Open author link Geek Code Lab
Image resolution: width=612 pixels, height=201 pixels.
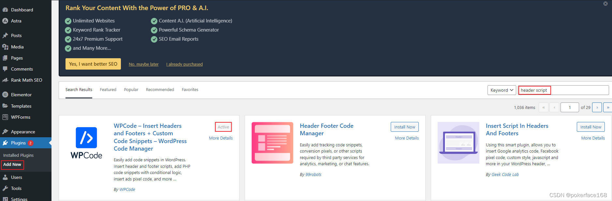coord(505,175)
